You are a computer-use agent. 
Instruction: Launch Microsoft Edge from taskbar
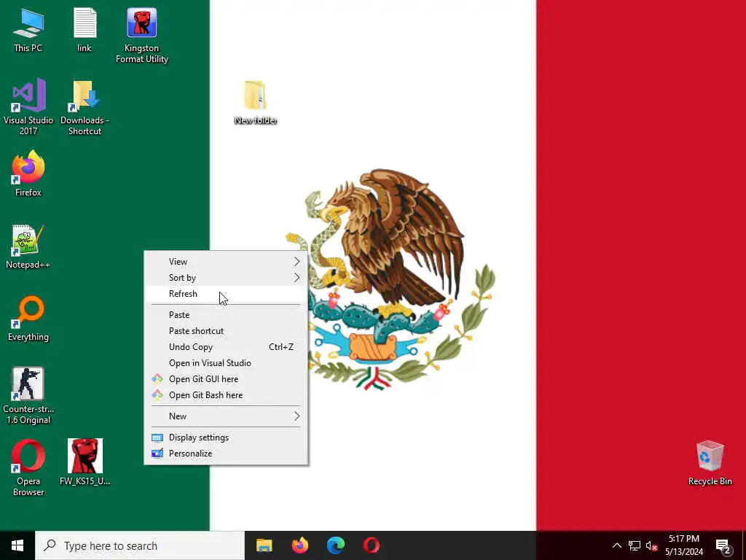click(x=335, y=545)
